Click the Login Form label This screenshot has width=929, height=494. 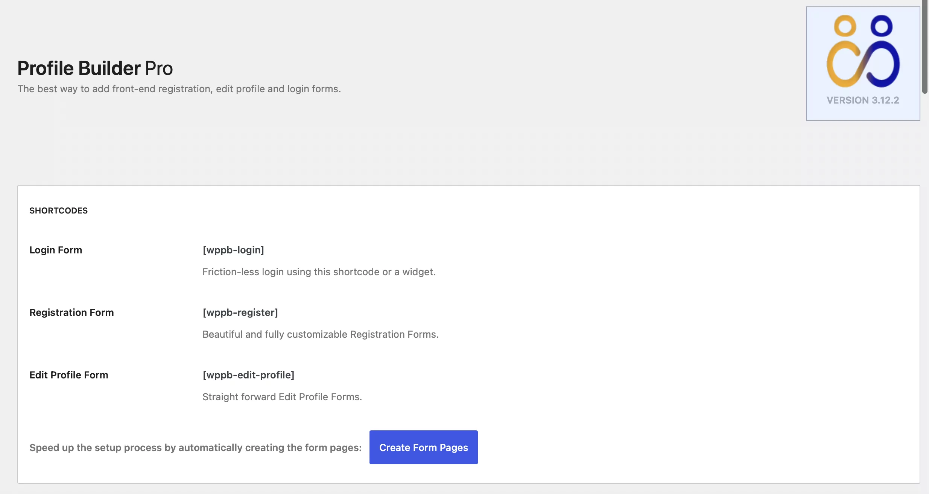tap(56, 250)
